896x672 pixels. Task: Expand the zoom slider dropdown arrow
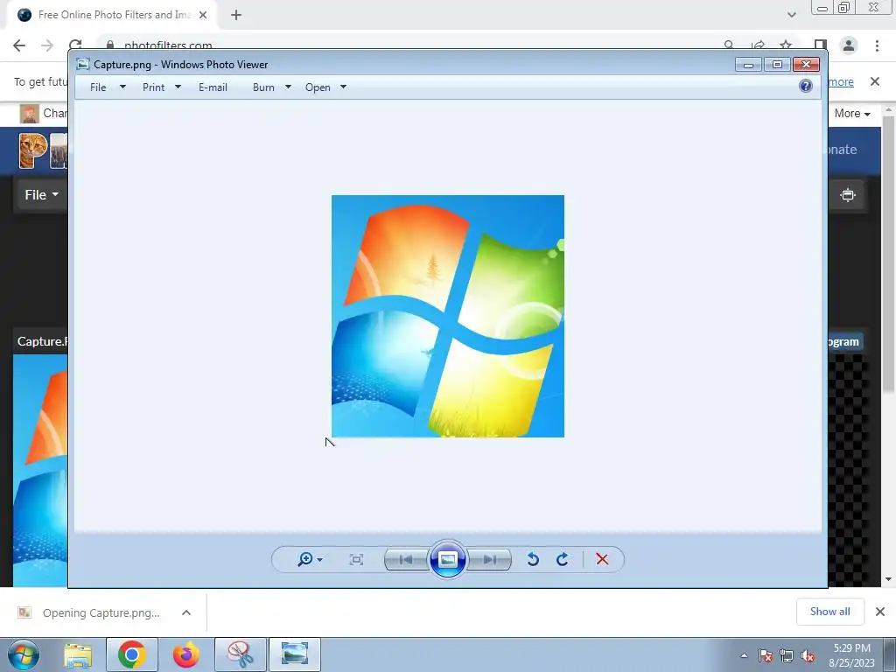click(x=320, y=560)
